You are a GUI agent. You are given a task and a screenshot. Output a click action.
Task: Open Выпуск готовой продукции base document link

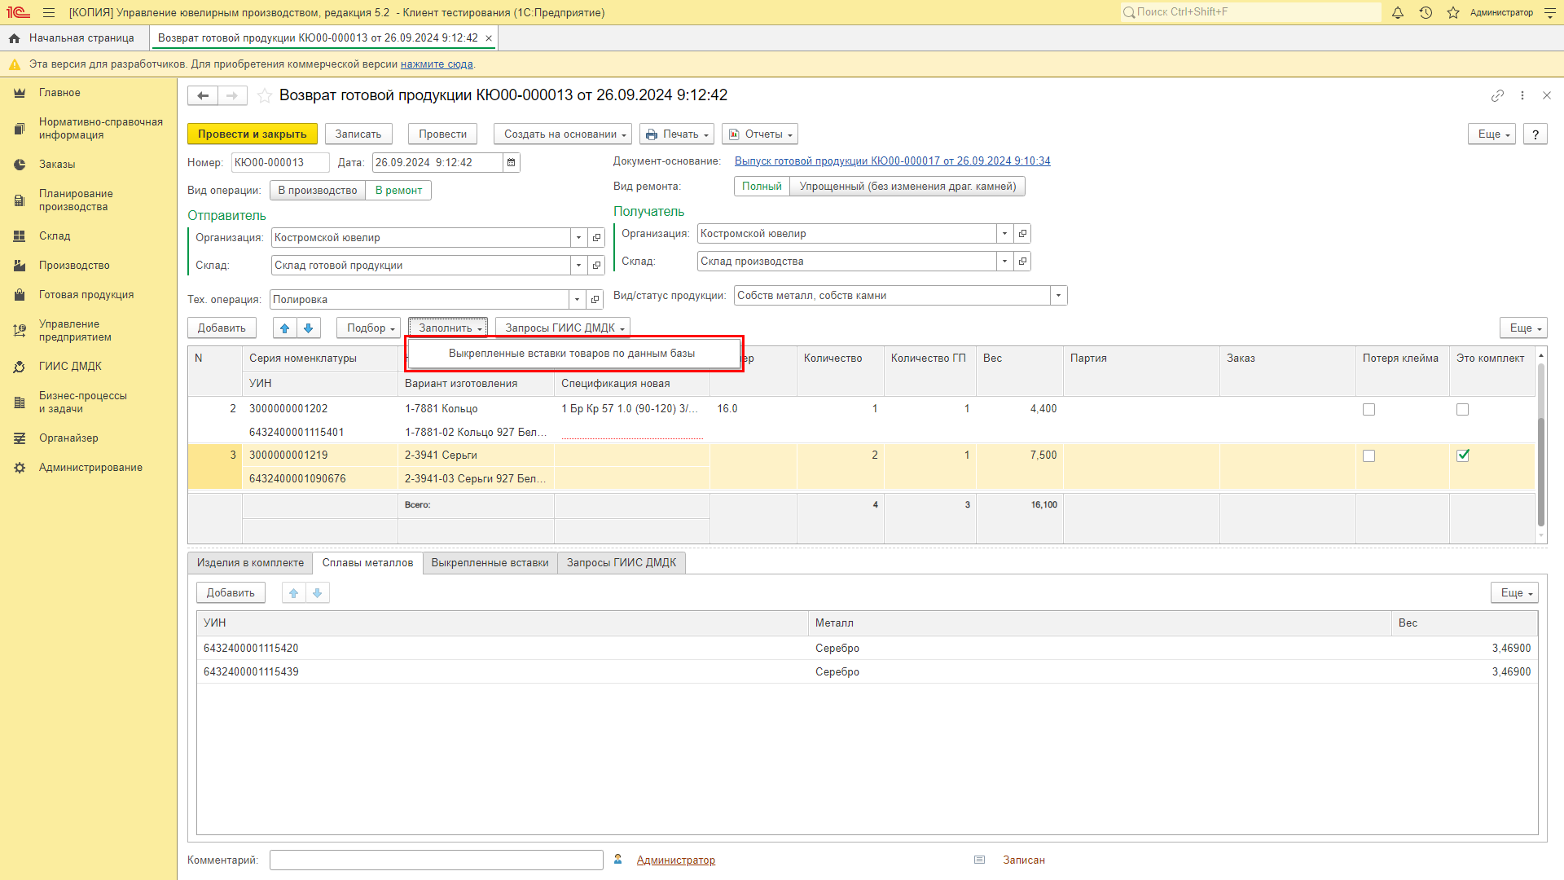pos(892,161)
